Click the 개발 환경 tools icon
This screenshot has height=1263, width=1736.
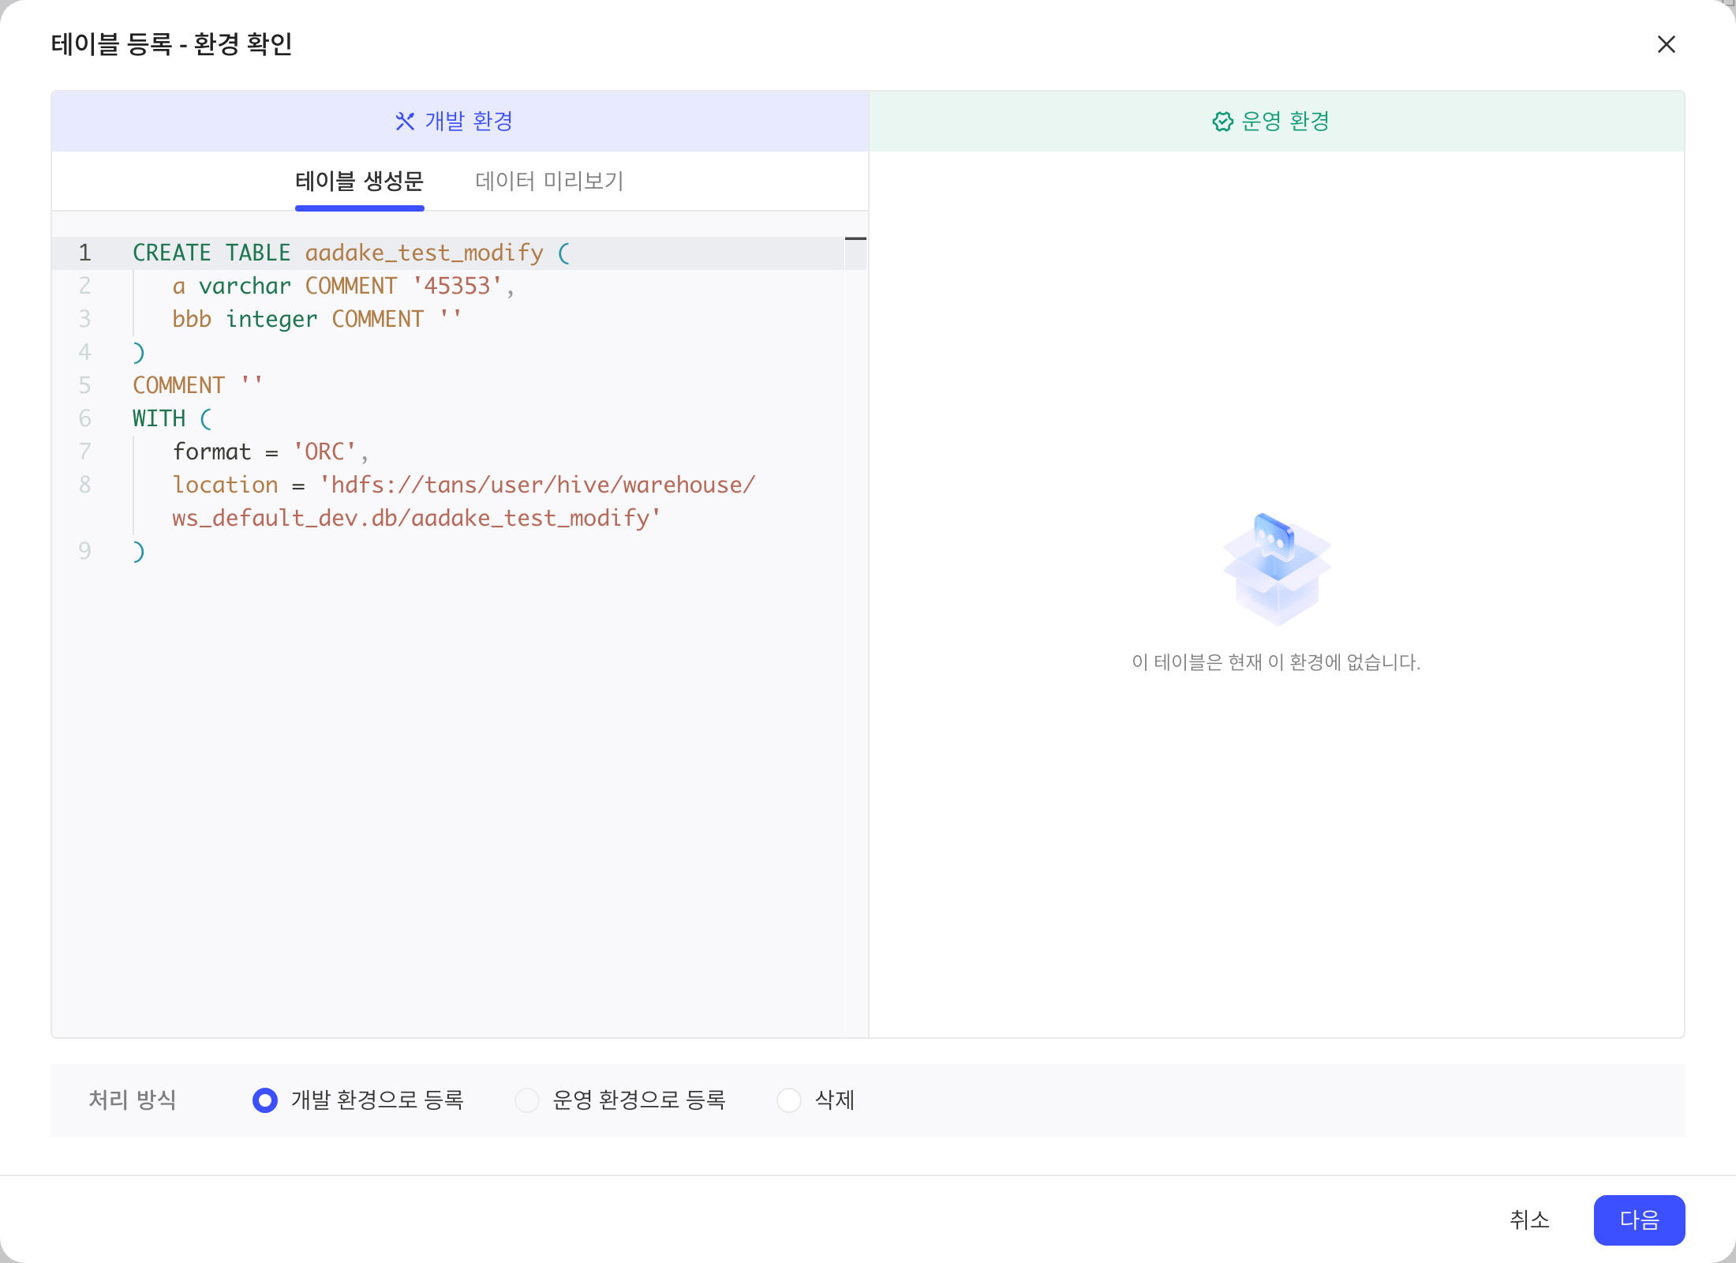click(x=405, y=122)
